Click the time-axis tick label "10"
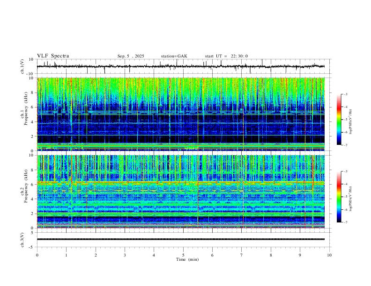The width and height of the screenshot is (371, 286). pyautogui.click(x=329, y=255)
